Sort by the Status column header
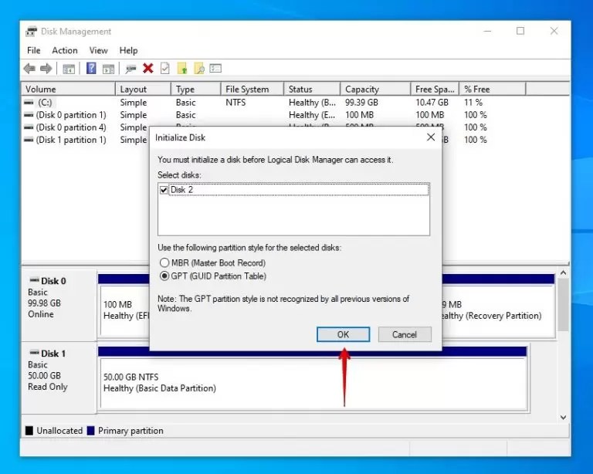This screenshot has height=474, width=593. coord(312,90)
